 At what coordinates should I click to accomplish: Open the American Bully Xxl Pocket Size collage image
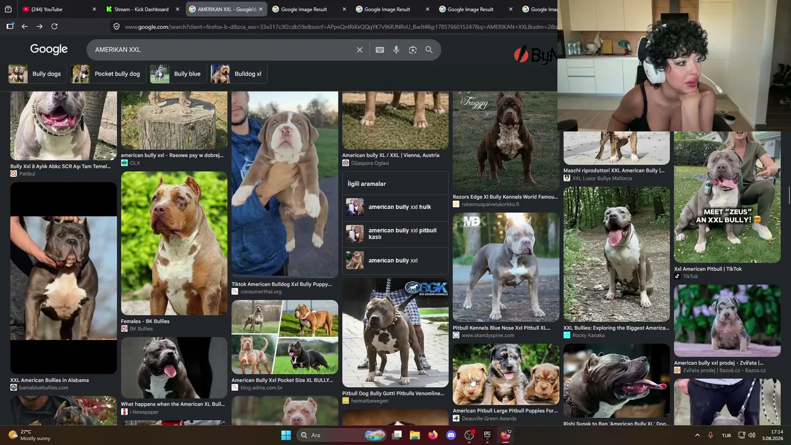285,337
